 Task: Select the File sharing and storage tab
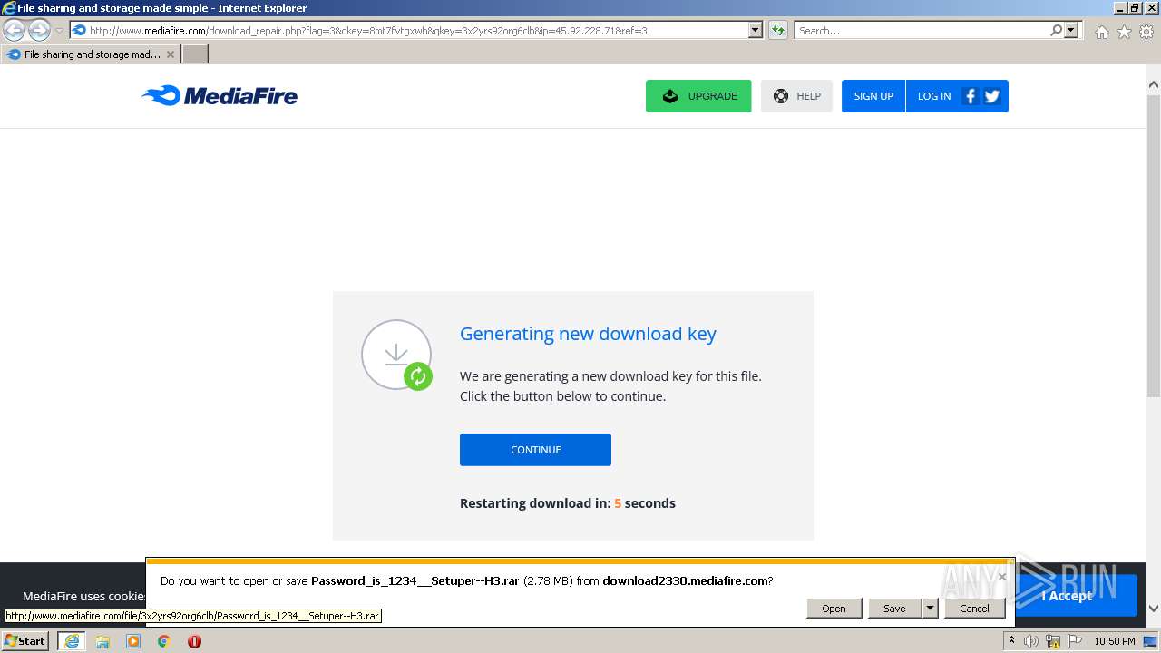coord(91,54)
